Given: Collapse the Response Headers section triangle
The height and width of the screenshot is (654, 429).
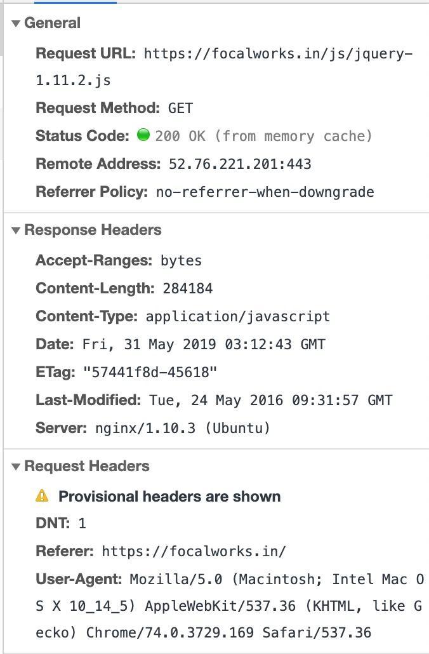Looking at the screenshot, I should 16,230.
